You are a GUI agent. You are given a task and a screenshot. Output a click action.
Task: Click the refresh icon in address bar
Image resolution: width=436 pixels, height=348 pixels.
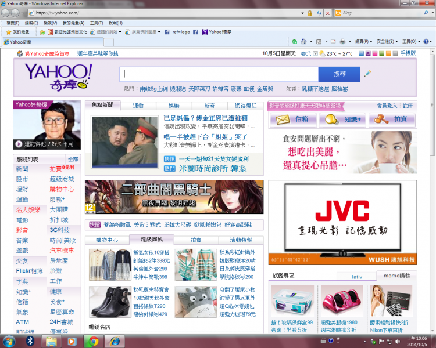(319, 13)
